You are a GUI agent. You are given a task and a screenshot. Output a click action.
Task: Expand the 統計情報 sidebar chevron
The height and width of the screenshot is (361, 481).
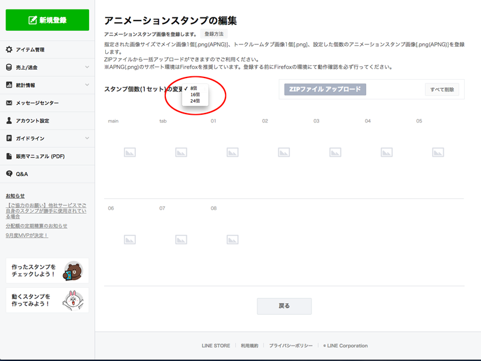tap(87, 85)
